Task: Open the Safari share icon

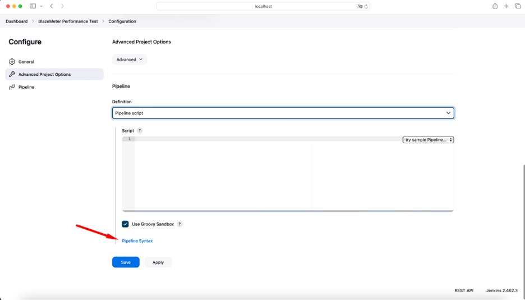Action: tap(495, 6)
